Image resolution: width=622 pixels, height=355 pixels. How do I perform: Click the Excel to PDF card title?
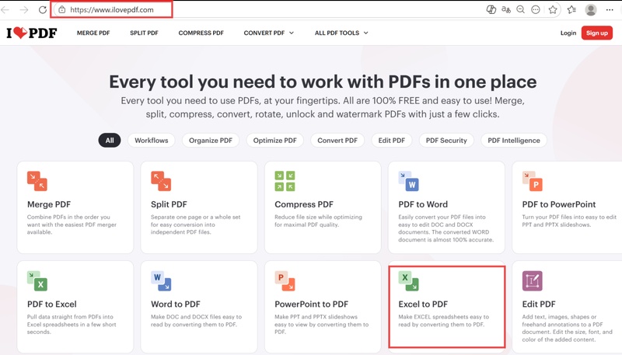423,305
